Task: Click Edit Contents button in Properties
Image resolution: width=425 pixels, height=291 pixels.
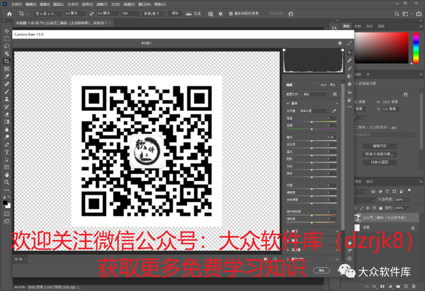Action: click(380, 146)
